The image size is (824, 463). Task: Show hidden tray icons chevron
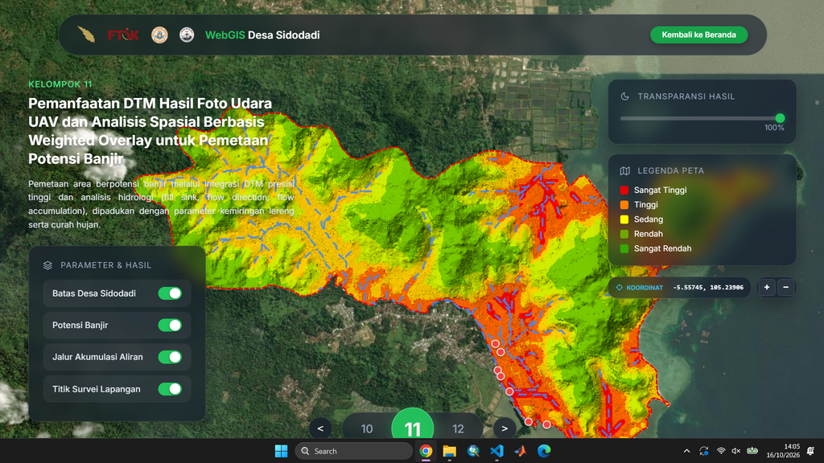point(686,451)
